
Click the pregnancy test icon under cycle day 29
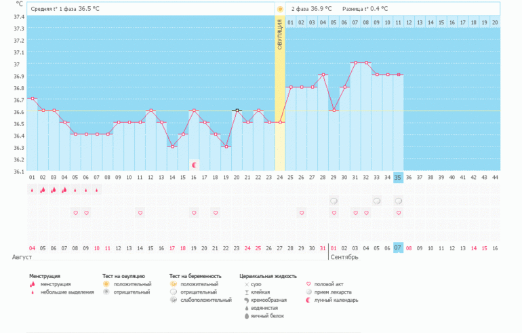click(x=334, y=201)
